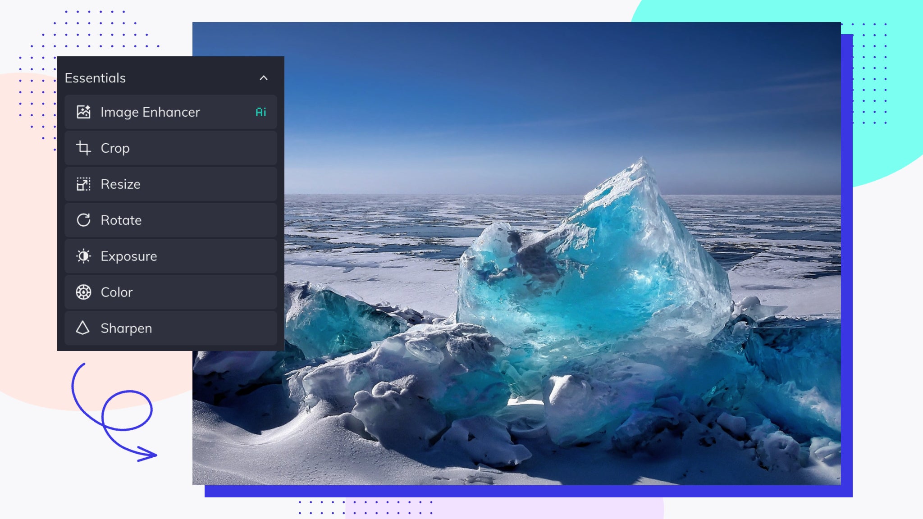Open the Rotate option text
This screenshot has height=519, width=923.
[121, 220]
